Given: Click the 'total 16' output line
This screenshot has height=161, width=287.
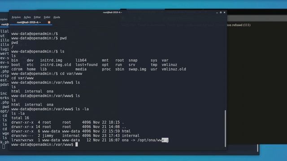Looking at the screenshot, I should 20,118.
